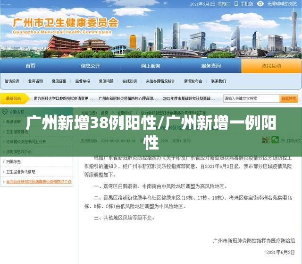Click signature 广州市新冠肺炎防控指挥办医疗防治组
The image size is (302, 264).
[x=254, y=241]
